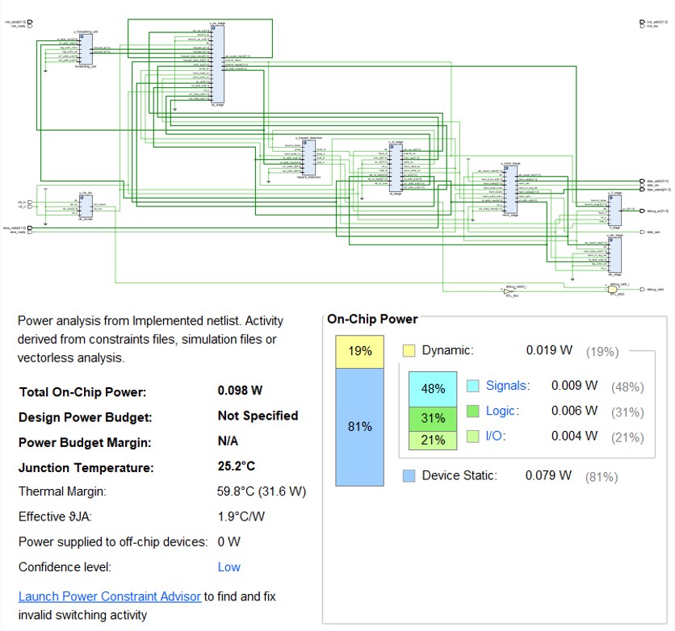Open the I/O power breakdown link
This screenshot has width=675, height=631.
point(494,437)
